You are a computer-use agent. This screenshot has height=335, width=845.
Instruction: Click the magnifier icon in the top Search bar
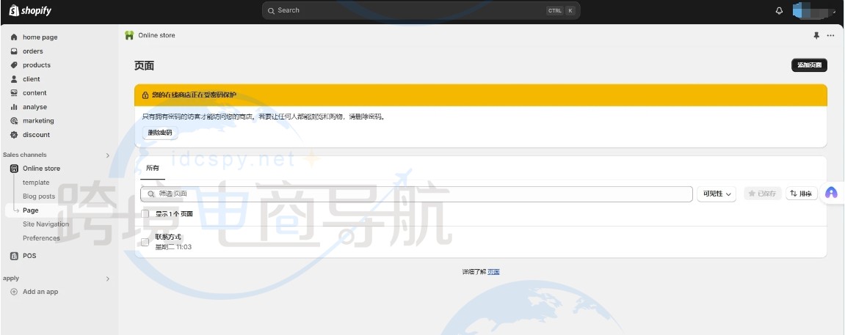click(x=271, y=11)
